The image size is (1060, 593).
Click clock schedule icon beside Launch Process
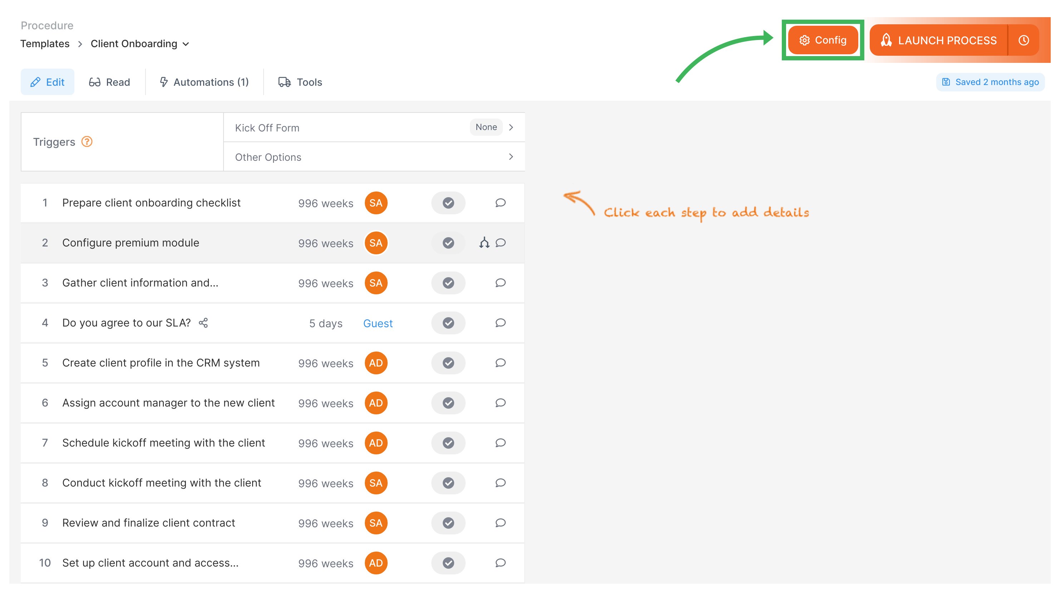point(1024,40)
